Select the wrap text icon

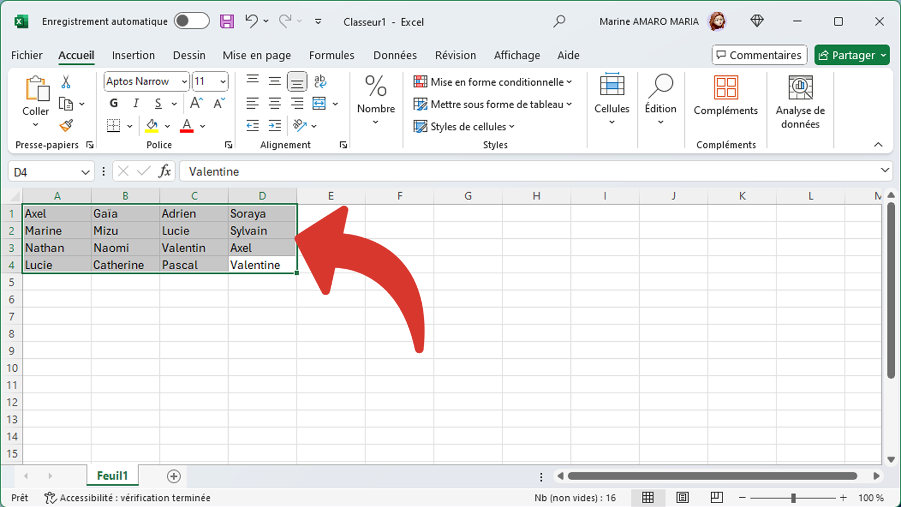[x=320, y=82]
